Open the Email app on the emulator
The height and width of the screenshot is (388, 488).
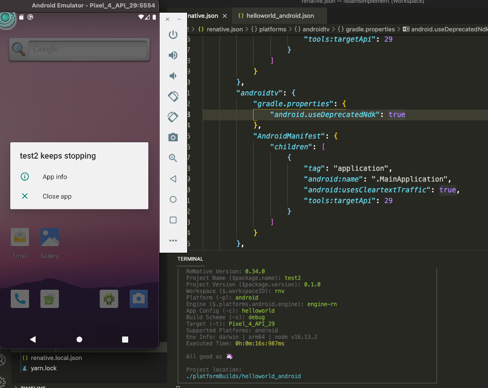coord(20,237)
